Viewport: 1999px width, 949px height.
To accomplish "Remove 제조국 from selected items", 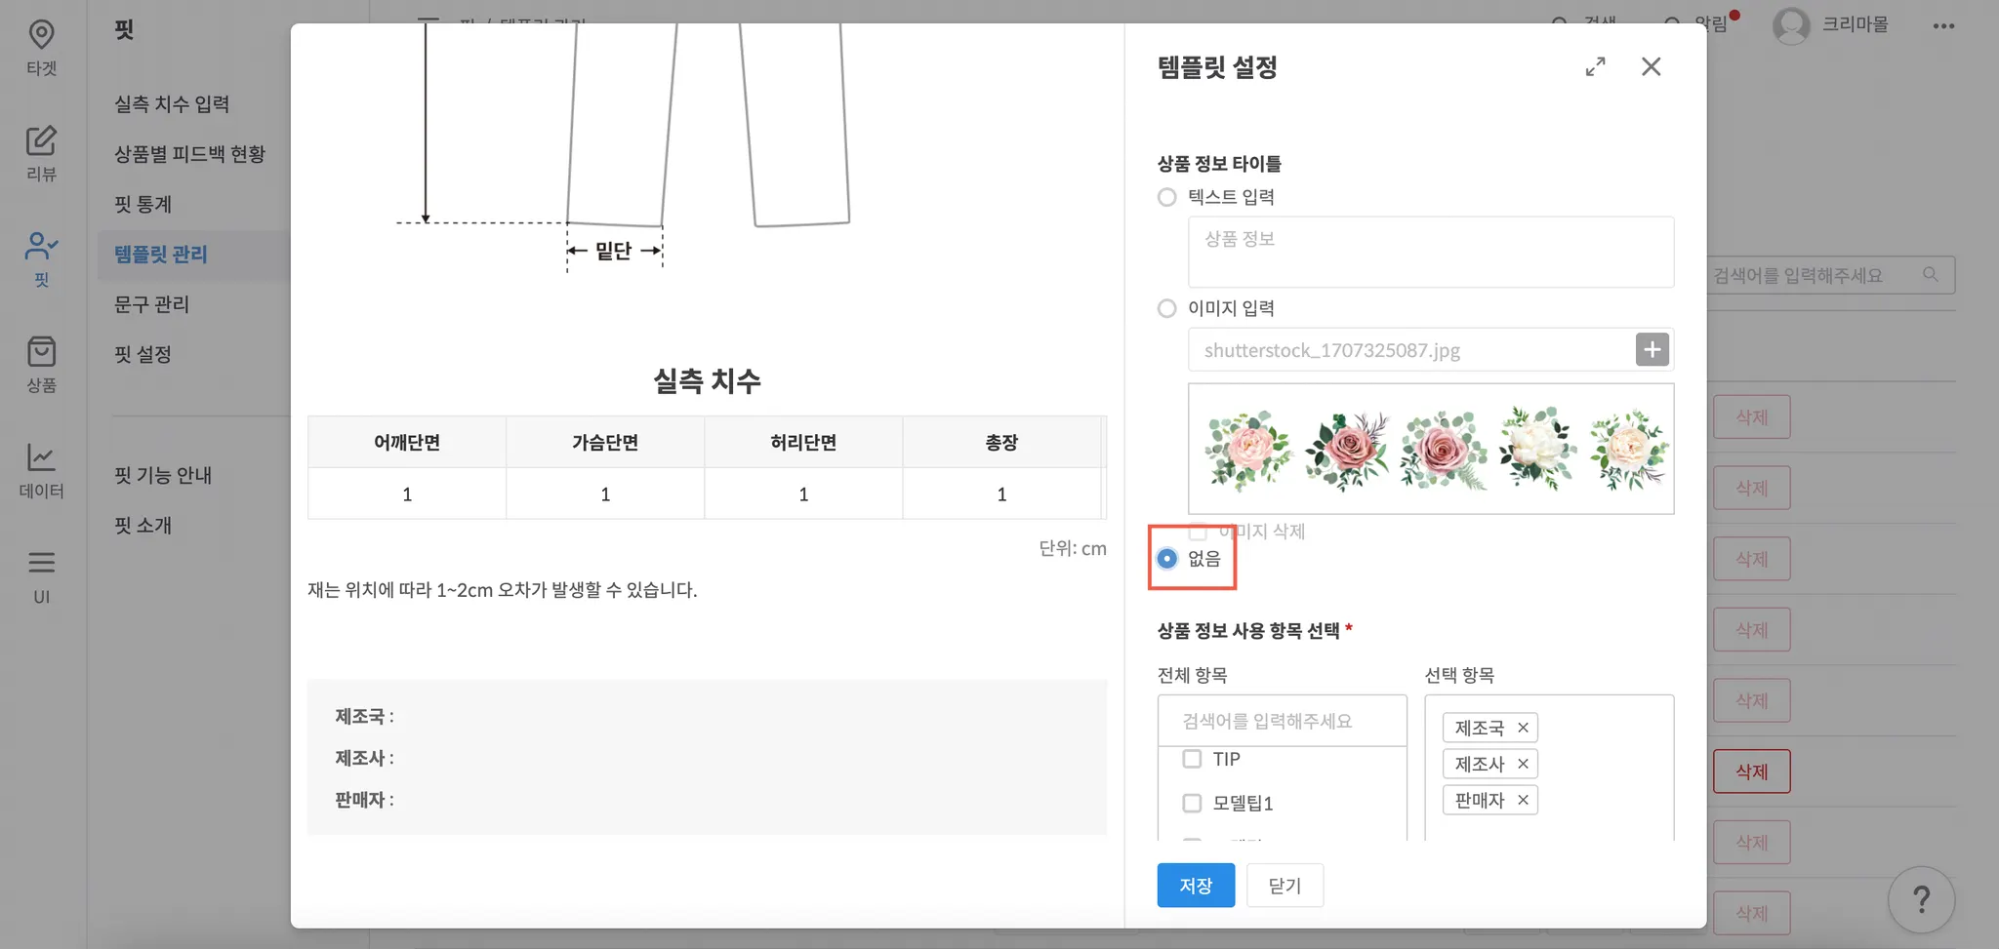I will [1523, 728].
